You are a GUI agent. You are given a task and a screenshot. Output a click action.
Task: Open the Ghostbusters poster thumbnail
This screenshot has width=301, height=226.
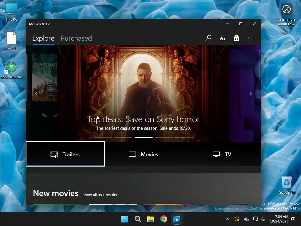(45, 77)
